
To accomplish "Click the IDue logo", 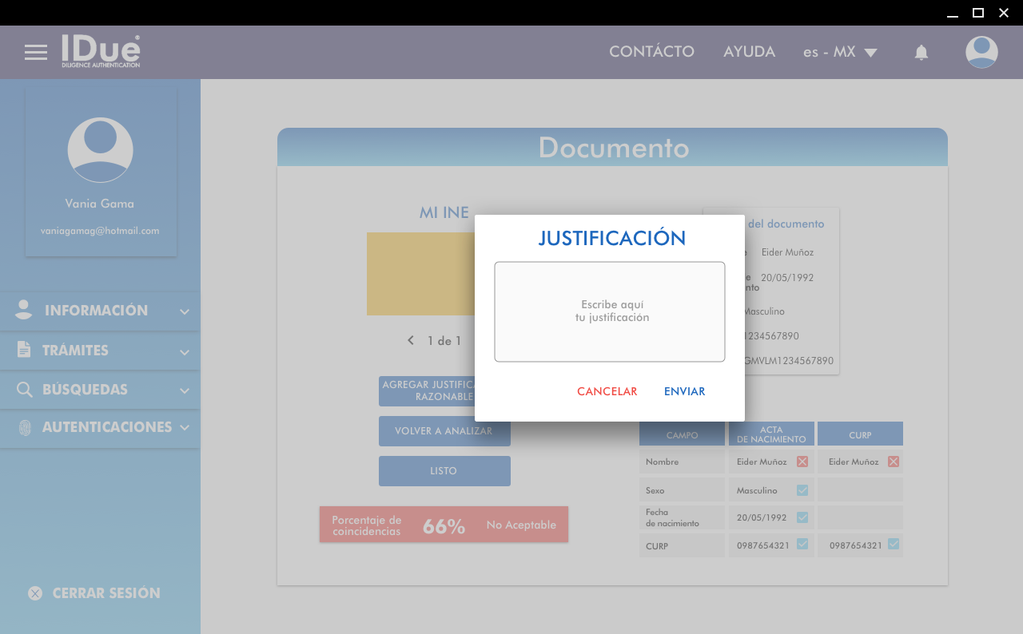I will pos(101,51).
